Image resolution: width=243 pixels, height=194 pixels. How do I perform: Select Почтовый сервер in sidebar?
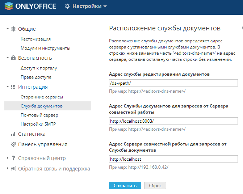tap(39, 115)
